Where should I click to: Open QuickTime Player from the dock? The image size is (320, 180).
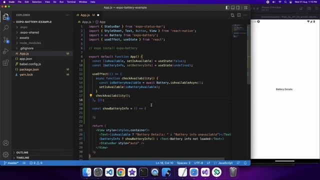point(155,172)
